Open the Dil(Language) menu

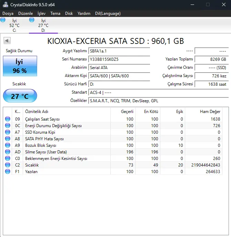click(x=108, y=13)
